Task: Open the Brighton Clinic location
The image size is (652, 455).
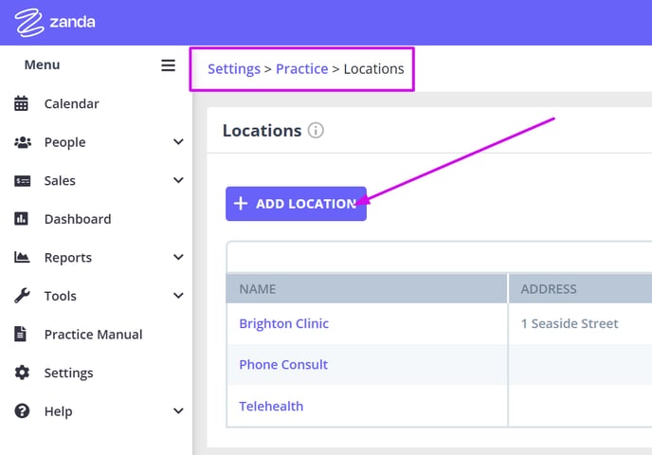Action: coord(284,323)
